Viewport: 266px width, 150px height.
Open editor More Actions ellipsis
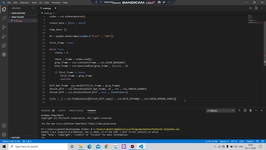click(262, 8)
